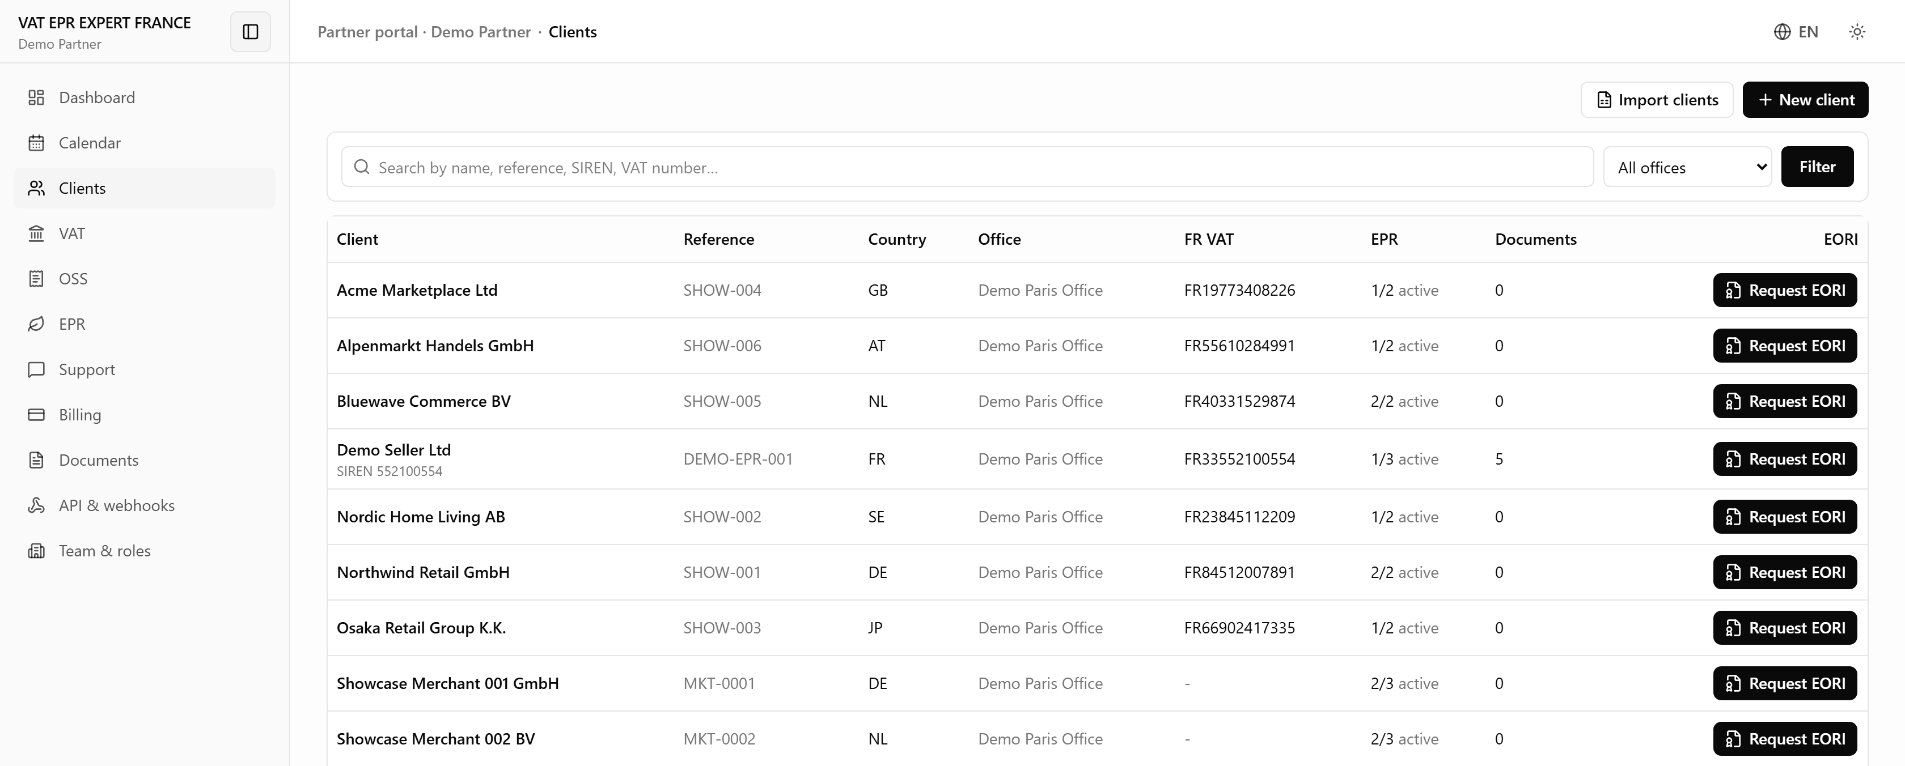Open client Nordic Home Living AB
The image size is (1905, 766).
coord(421,516)
